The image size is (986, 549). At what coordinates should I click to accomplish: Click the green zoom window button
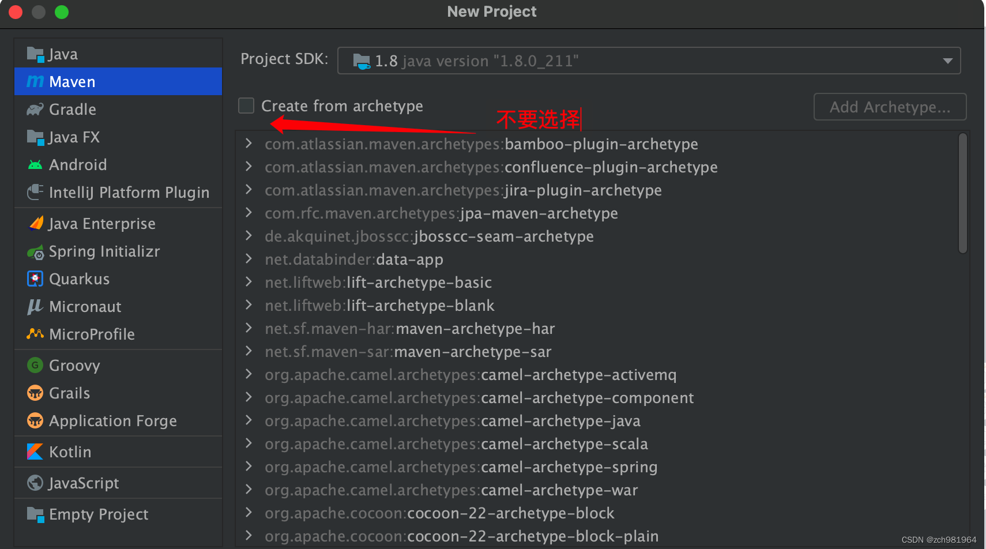coord(62,12)
